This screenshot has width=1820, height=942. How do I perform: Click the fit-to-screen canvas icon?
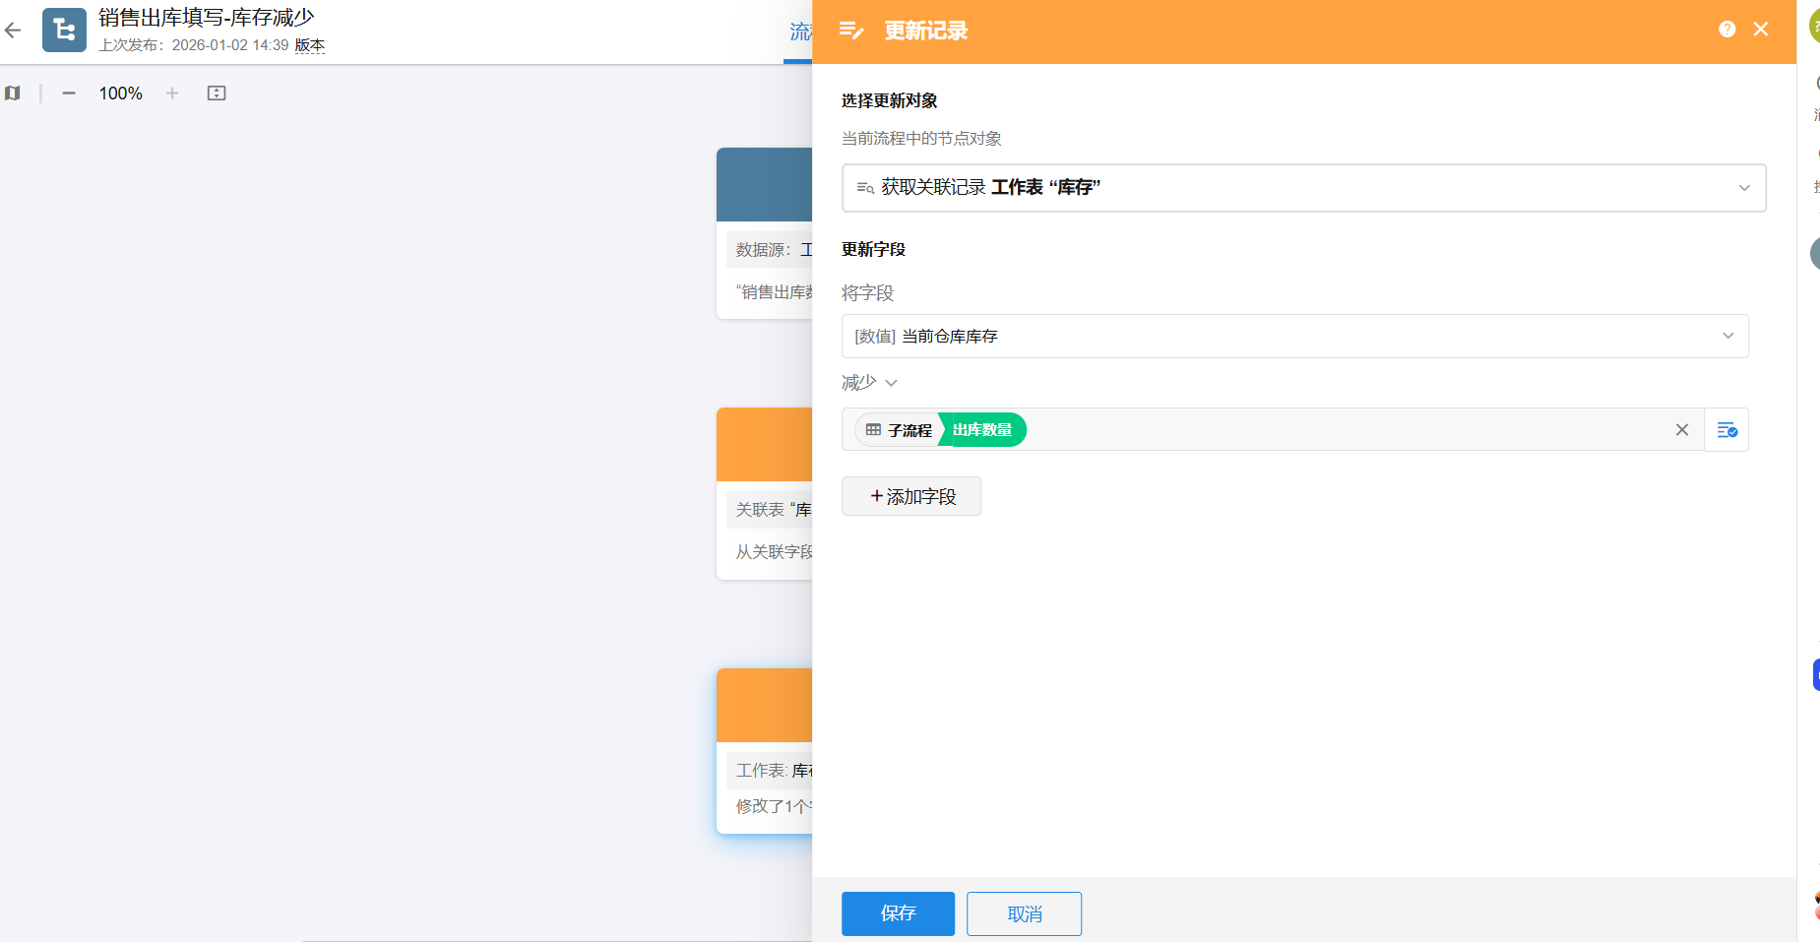(217, 94)
